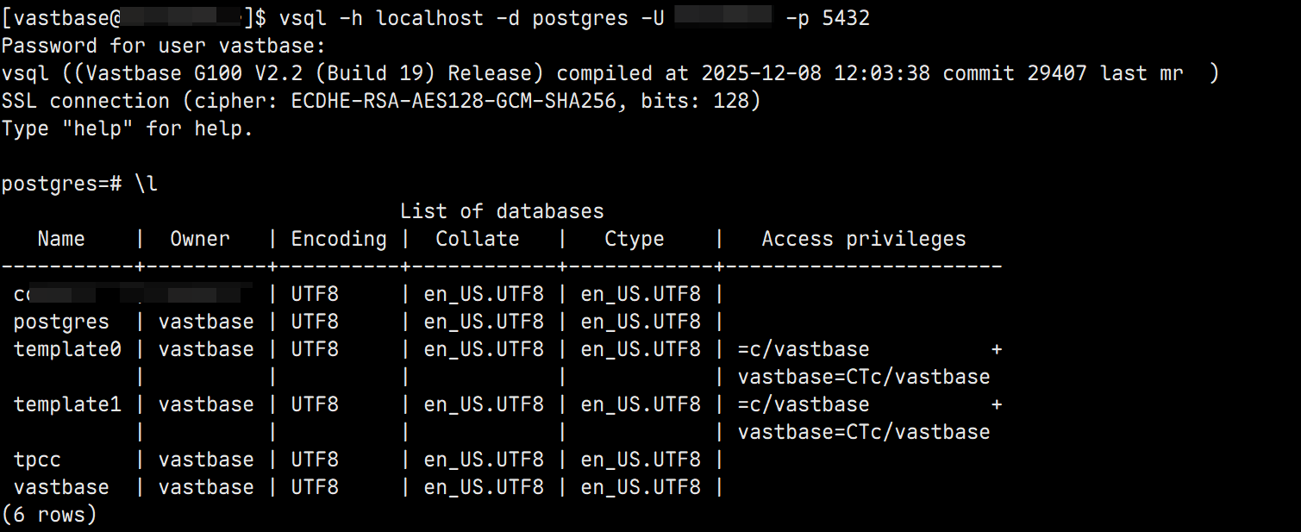Click the vsql command text on first line
This screenshot has height=532, width=1301.
coord(574,18)
